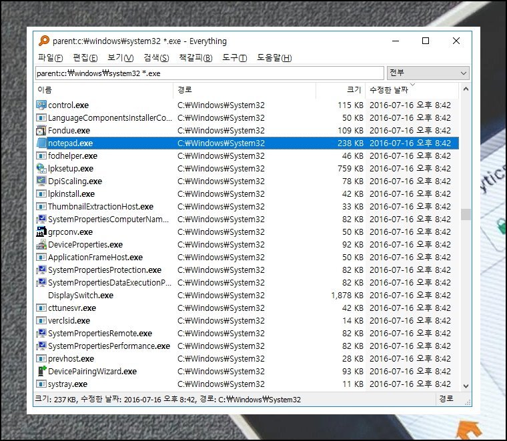Minimize the Everything window
Screen dimensions: 507x441
click(395, 41)
